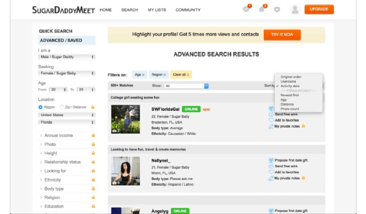Select the Zip / Distance radio button
Screen dimensions: 366x214
pyautogui.click(x=61, y=107)
